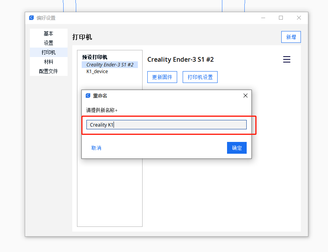Image resolution: width=328 pixels, height=252 pixels.
Task: Close the 偏好设置 preferences window
Action: 299,18
